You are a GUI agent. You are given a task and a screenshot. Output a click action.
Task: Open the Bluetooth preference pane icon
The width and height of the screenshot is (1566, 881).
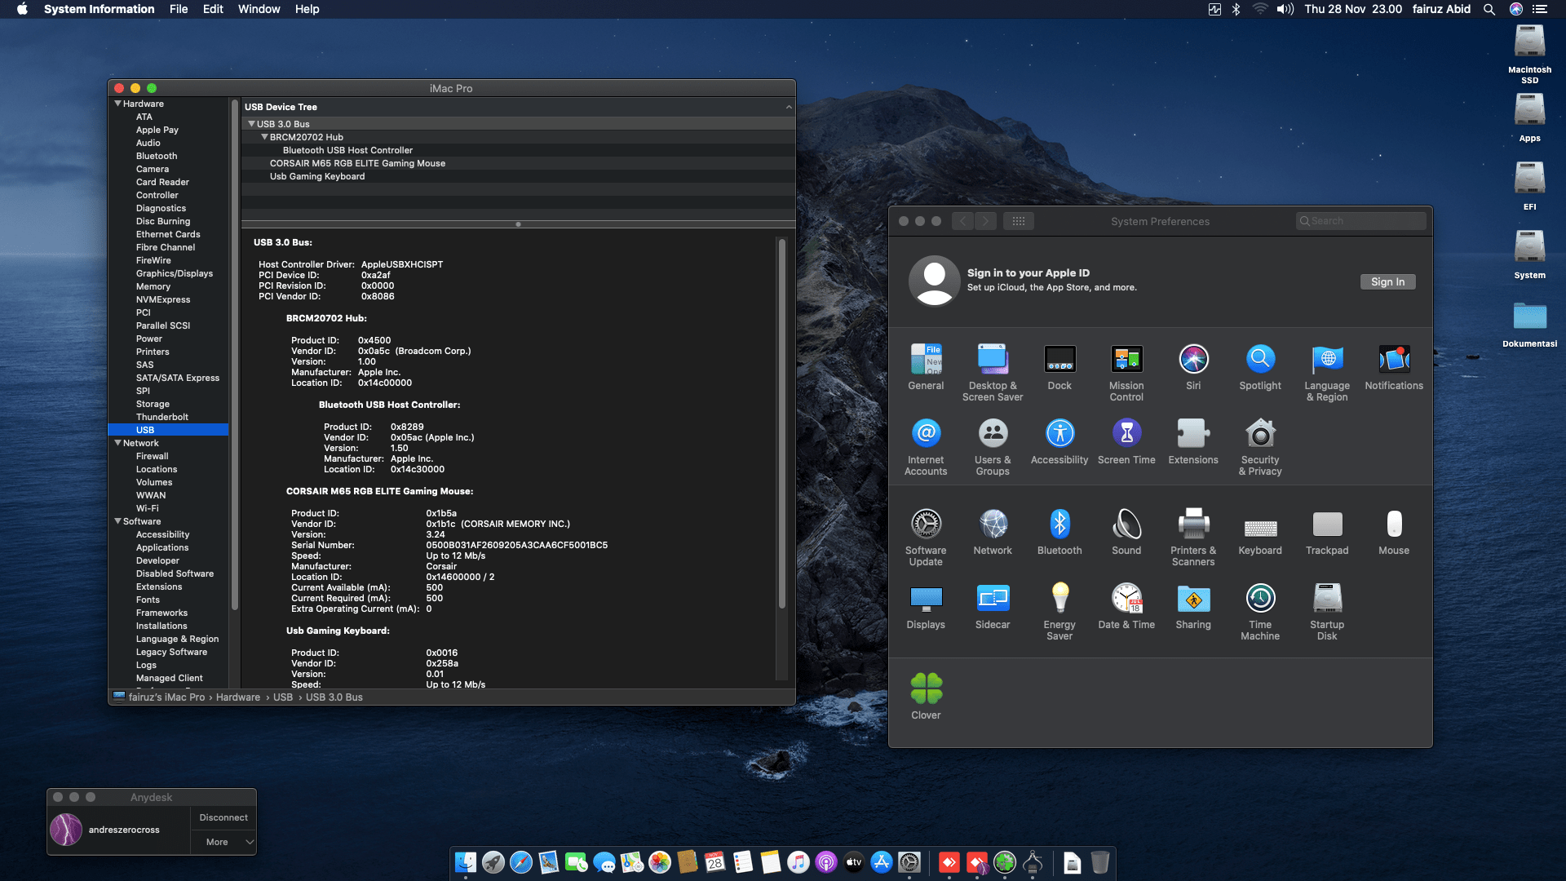pos(1059,525)
